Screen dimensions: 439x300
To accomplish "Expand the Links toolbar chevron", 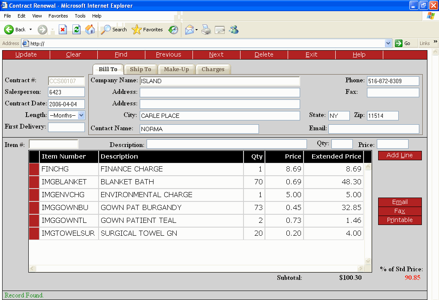I will 435,42.
